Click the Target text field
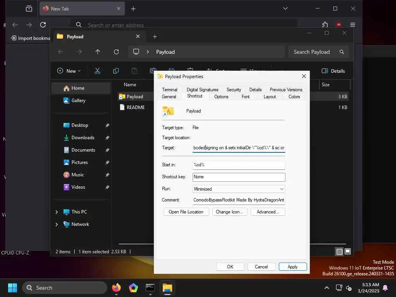Viewport: 396px width, 297px height. [239, 148]
